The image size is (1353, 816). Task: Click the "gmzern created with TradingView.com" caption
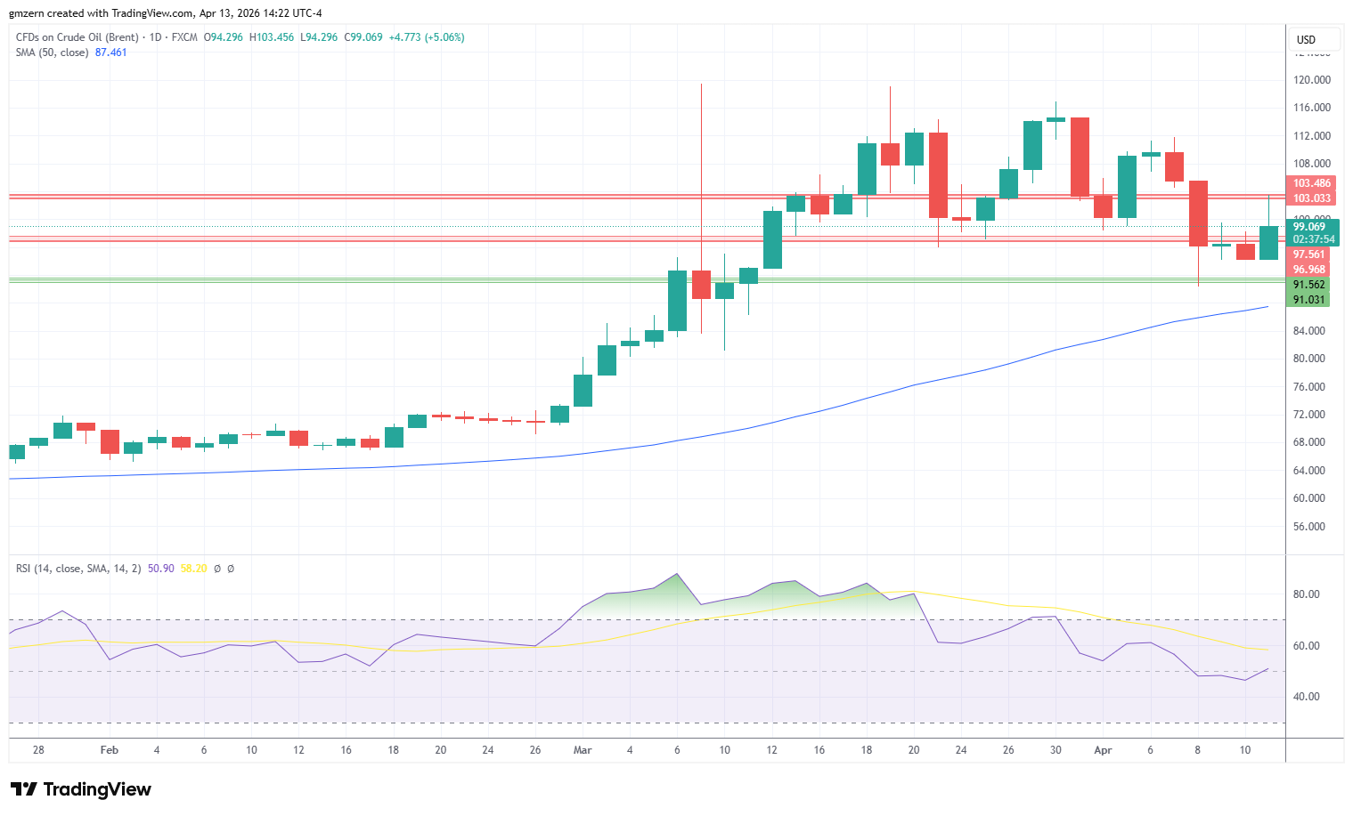(x=101, y=13)
